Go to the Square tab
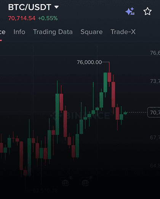This screenshot has width=160, height=199. [x=91, y=32]
